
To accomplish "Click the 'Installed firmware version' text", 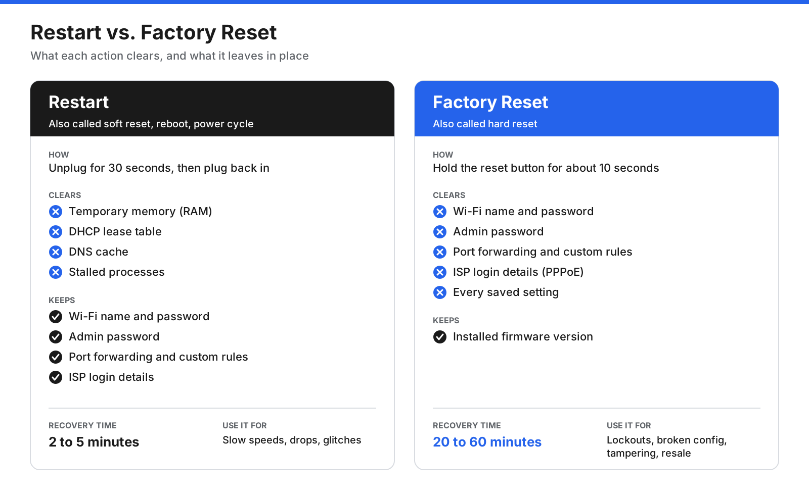I will [x=523, y=337].
